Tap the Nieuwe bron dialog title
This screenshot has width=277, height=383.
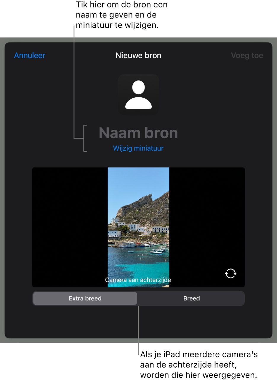click(138, 56)
